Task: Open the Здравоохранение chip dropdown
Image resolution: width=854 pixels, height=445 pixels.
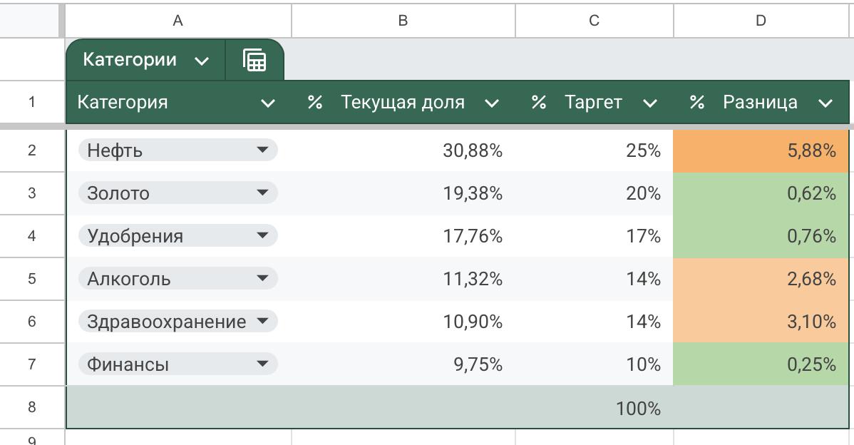Action: [x=262, y=321]
